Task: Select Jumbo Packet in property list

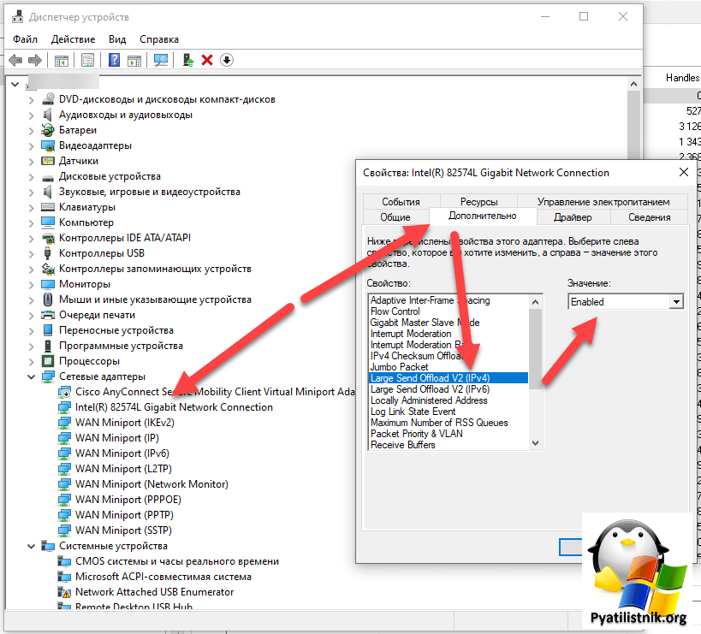Action: [399, 367]
